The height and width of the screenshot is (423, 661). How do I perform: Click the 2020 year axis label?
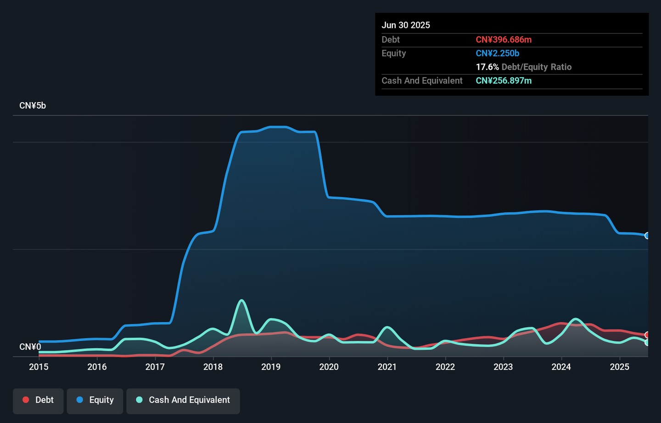pos(329,367)
